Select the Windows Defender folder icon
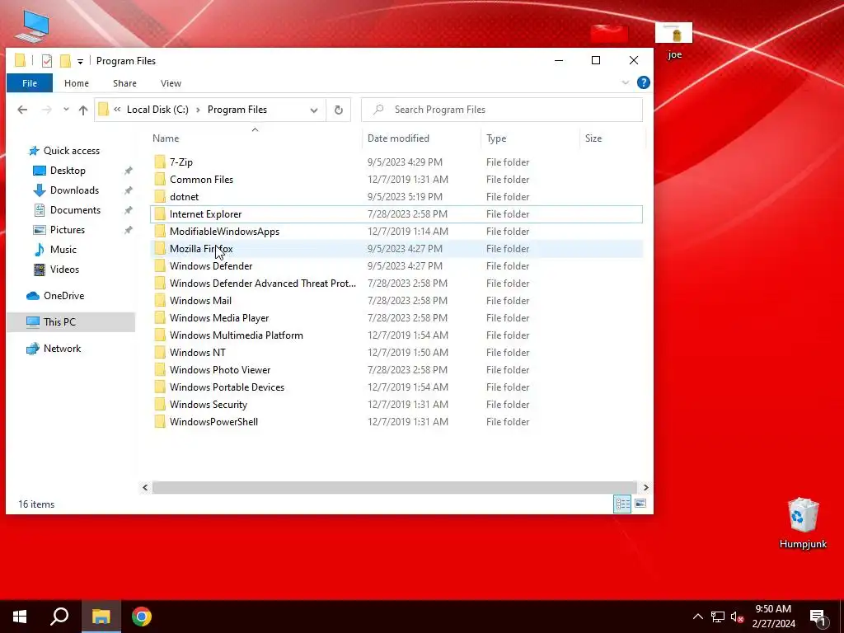The height and width of the screenshot is (633, 844). [160, 266]
